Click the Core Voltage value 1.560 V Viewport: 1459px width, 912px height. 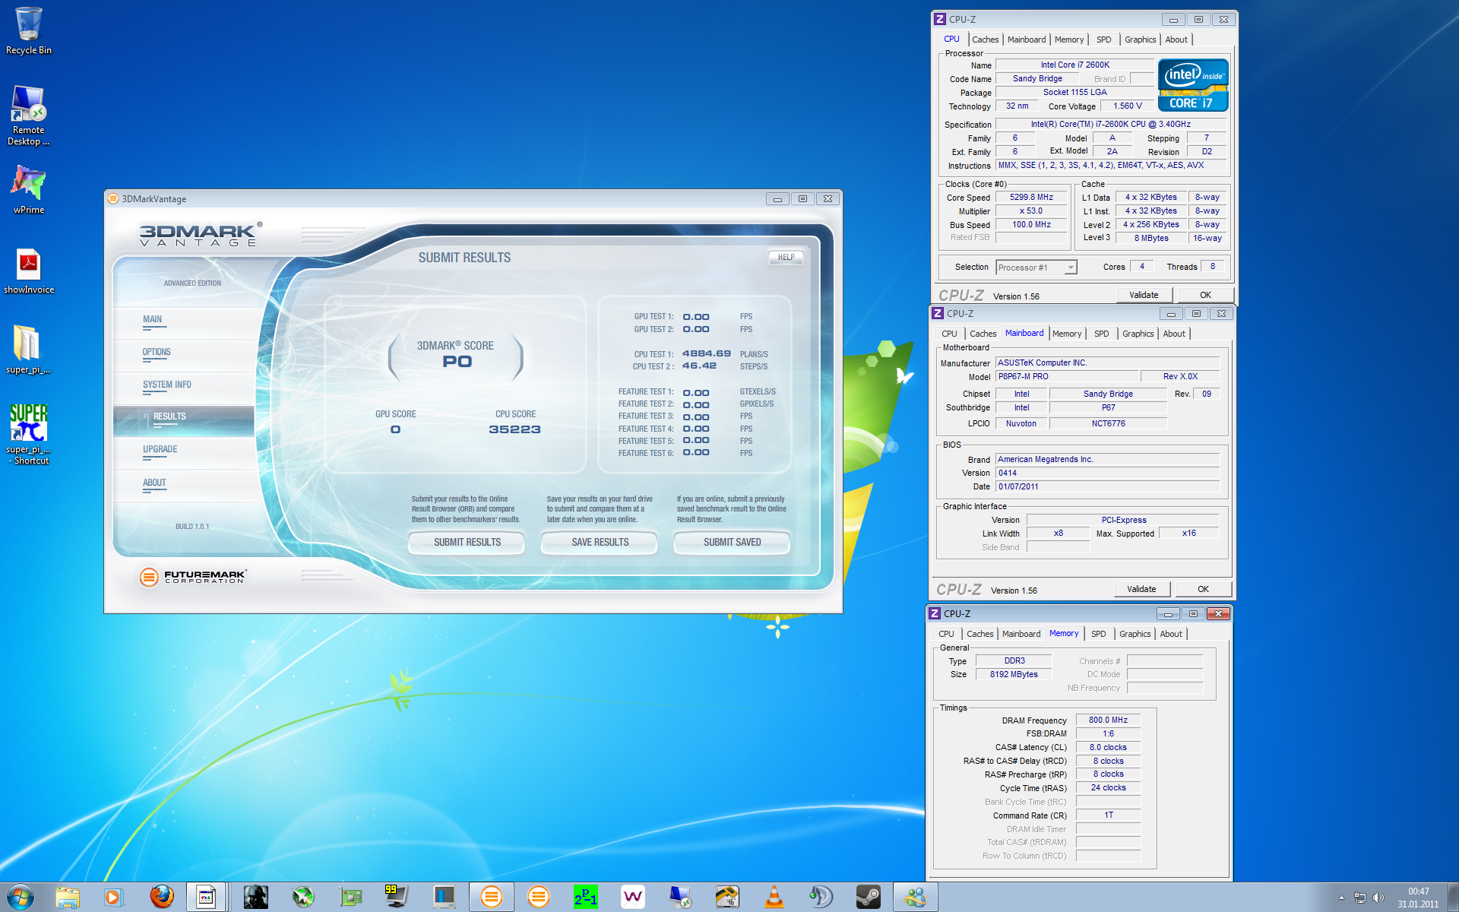[1128, 106]
